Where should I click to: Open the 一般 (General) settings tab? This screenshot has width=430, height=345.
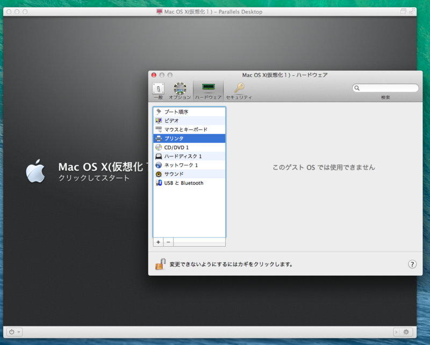[158, 91]
